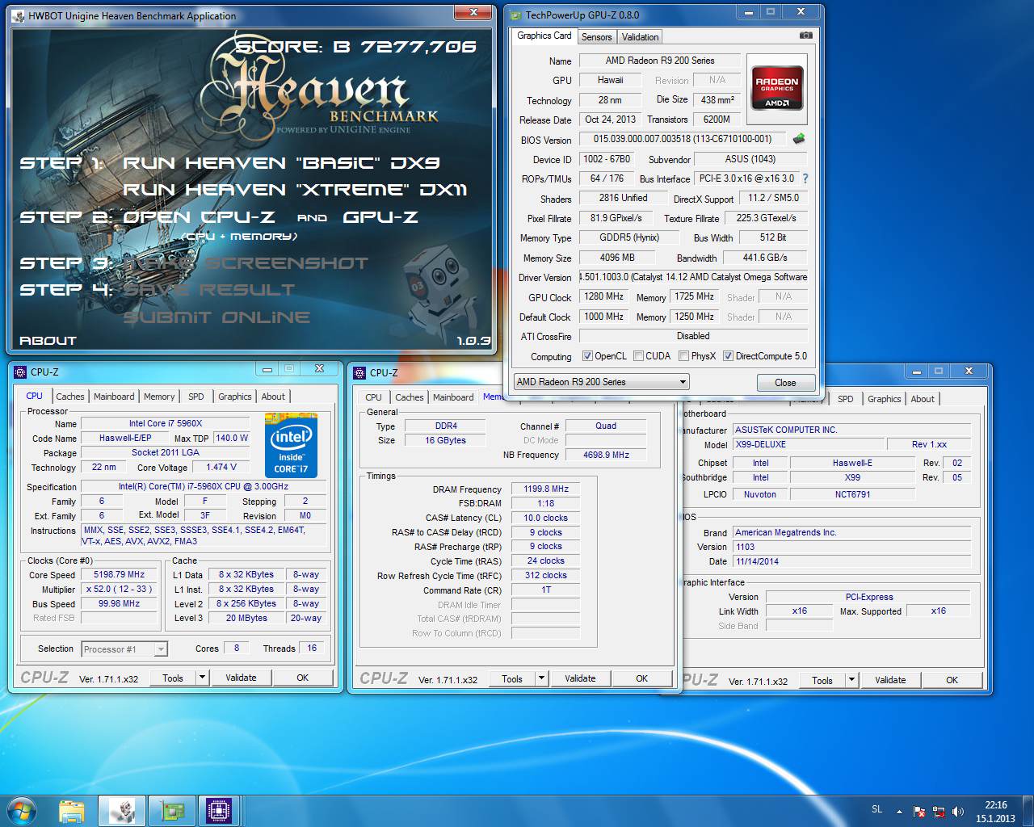This screenshot has height=827, width=1034.
Task: Expand Tools arrow in CPU-Z processor window
Action: tap(202, 678)
